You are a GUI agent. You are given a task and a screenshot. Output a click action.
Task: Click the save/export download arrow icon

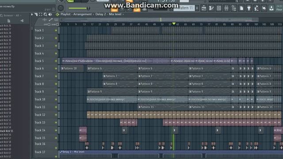272,8
